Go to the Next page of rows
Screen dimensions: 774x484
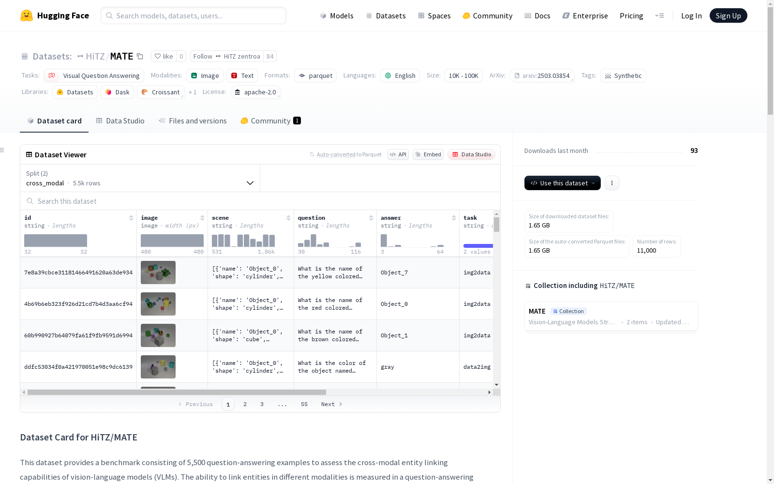[332, 404]
